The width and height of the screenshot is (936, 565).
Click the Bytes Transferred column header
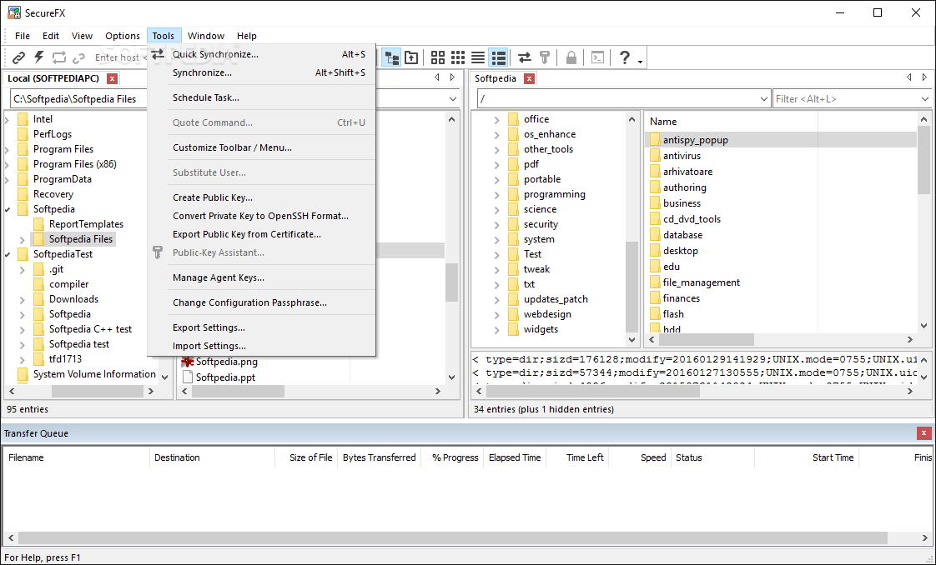point(379,457)
